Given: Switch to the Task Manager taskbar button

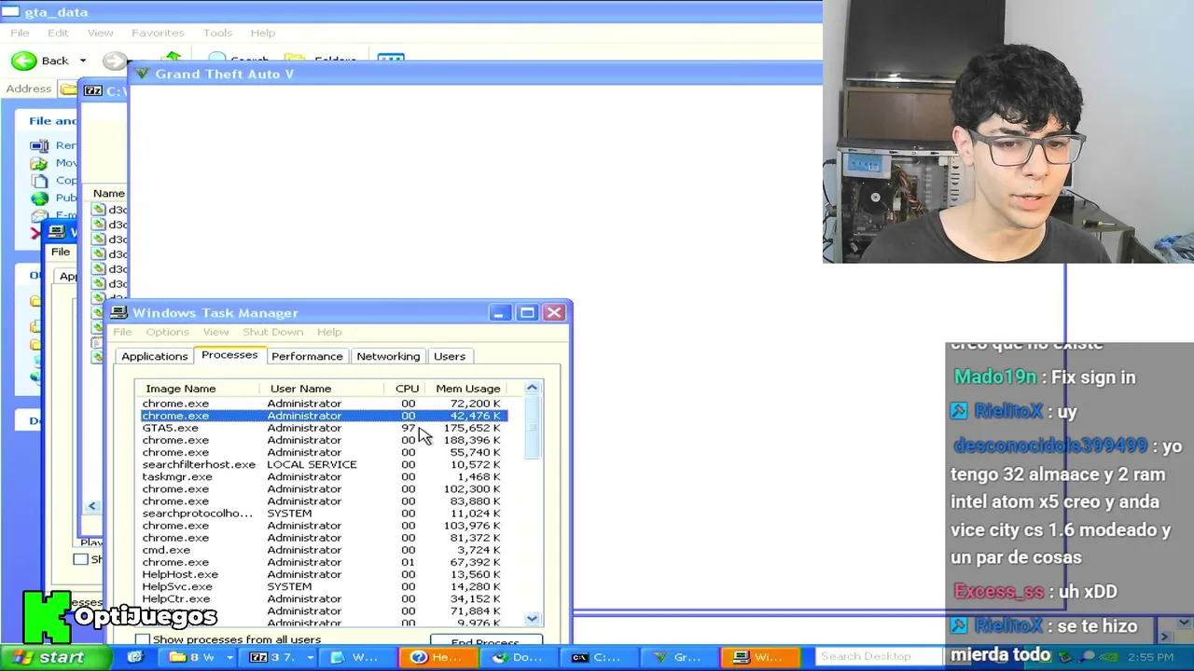Looking at the screenshot, I should click(758, 657).
